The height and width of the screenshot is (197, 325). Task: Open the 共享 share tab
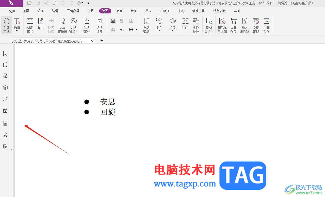(x=149, y=11)
